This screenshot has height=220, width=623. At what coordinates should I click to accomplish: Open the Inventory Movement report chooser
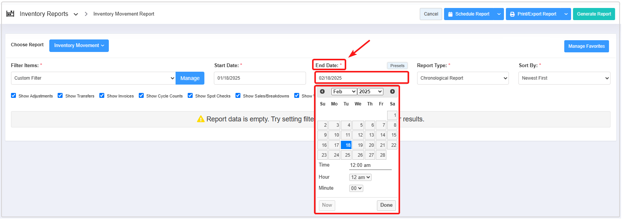[x=79, y=46]
